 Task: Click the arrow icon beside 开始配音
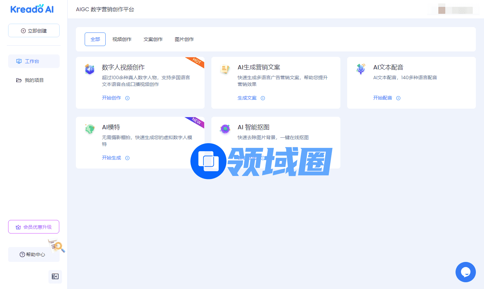398,98
